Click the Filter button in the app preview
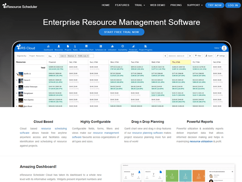242x182 pixels. tap(198, 56)
